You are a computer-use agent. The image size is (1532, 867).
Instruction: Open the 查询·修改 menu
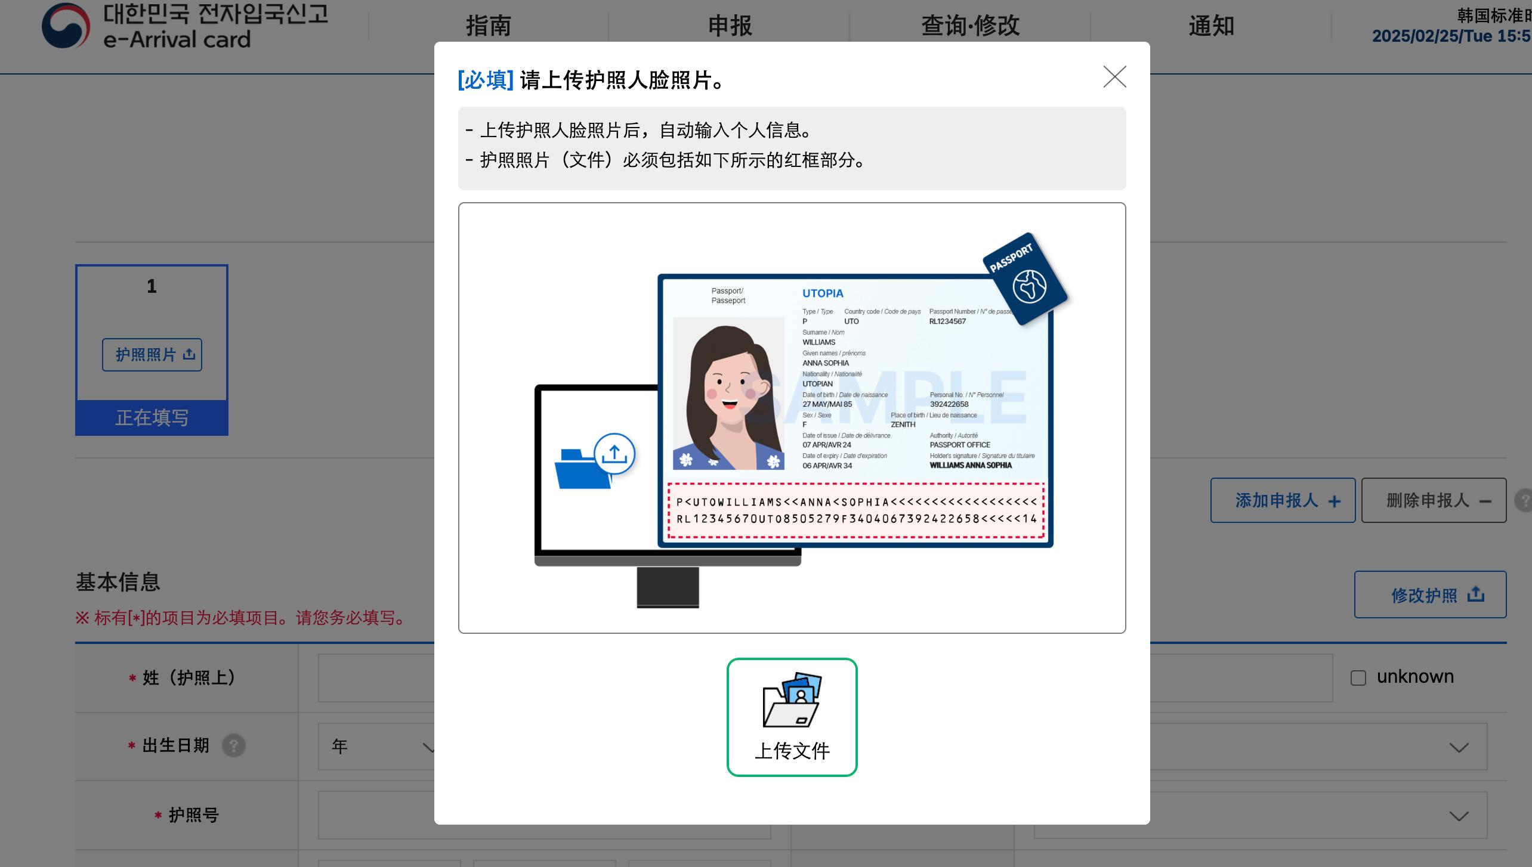[x=970, y=26]
